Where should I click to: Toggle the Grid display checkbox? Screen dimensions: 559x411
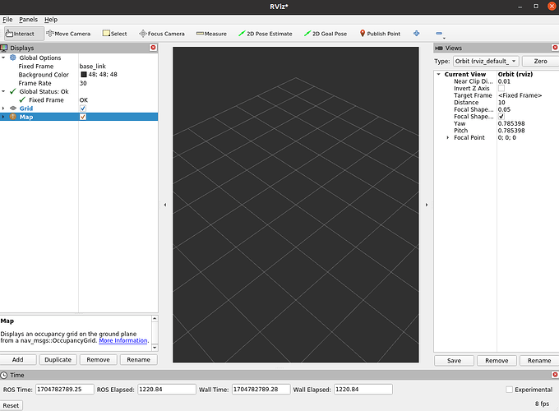click(83, 109)
